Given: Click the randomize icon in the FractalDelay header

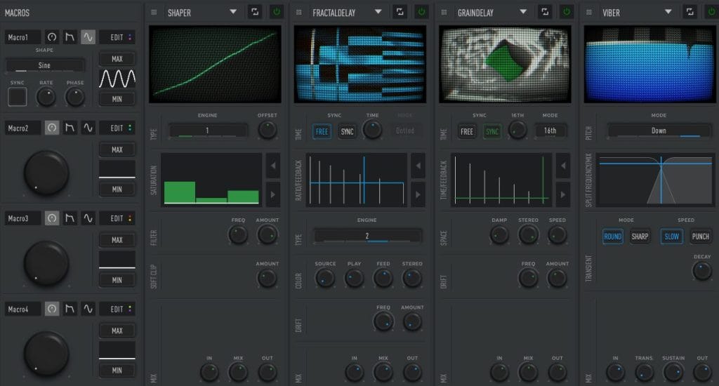Looking at the screenshot, I should point(400,12).
